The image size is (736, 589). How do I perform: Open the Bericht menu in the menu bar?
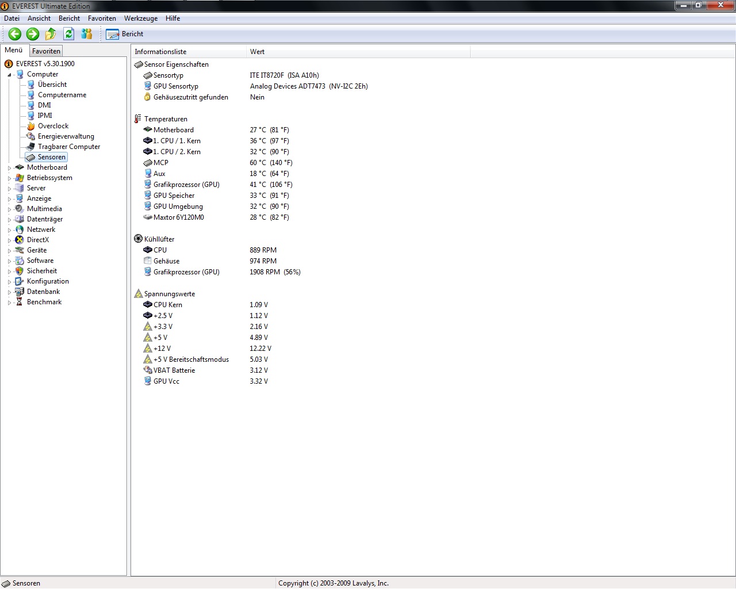pos(69,18)
